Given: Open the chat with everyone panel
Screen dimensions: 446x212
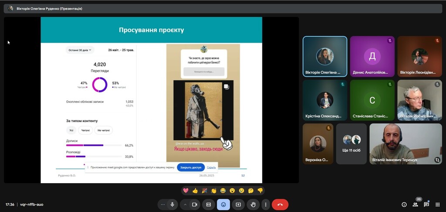Looking at the screenshot, I should pos(426,204).
